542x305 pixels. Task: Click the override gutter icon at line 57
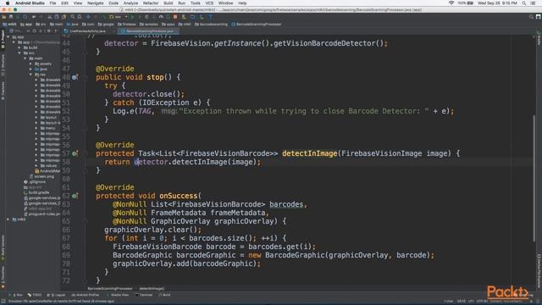click(75, 153)
